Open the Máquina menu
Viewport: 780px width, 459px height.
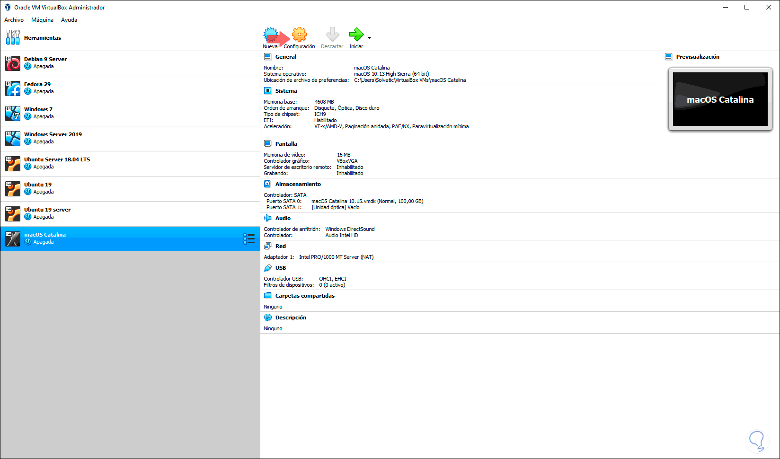pos(42,20)
